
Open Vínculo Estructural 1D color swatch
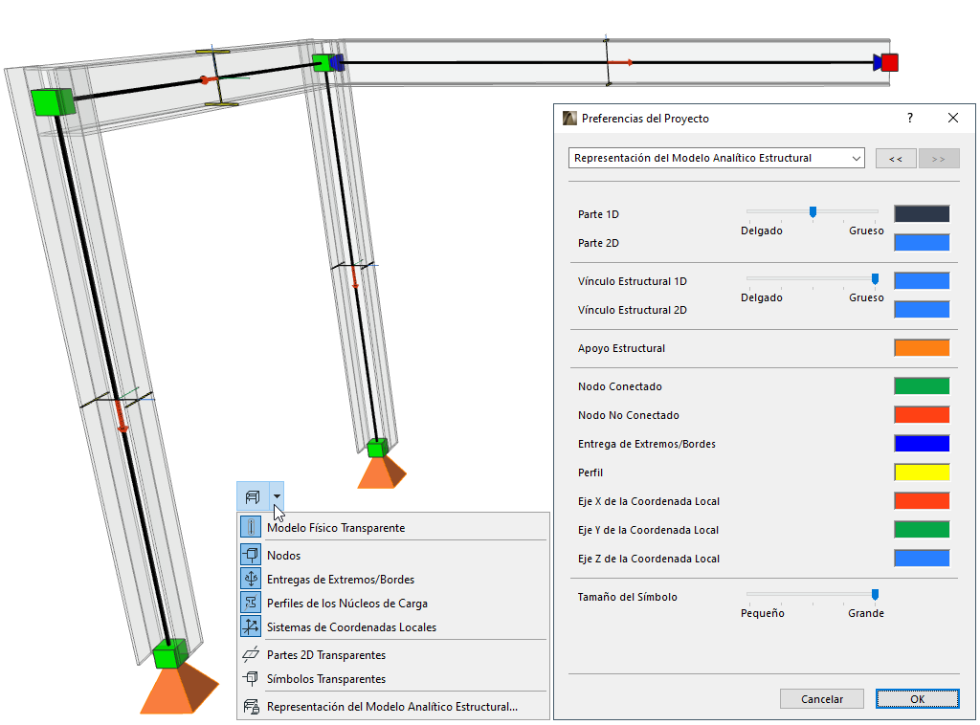[922, 281]
